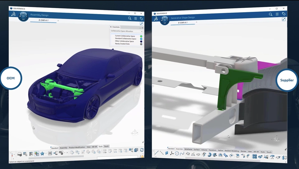The height and width of the screenshot is (169, 299).
Task: Expand dropdown arrow beside the gear settings icon
Action: [x=65, y=153]
